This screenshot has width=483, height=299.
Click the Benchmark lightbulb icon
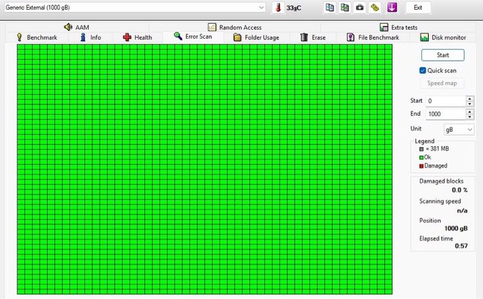pyautogui.click(x=19, y=37)
